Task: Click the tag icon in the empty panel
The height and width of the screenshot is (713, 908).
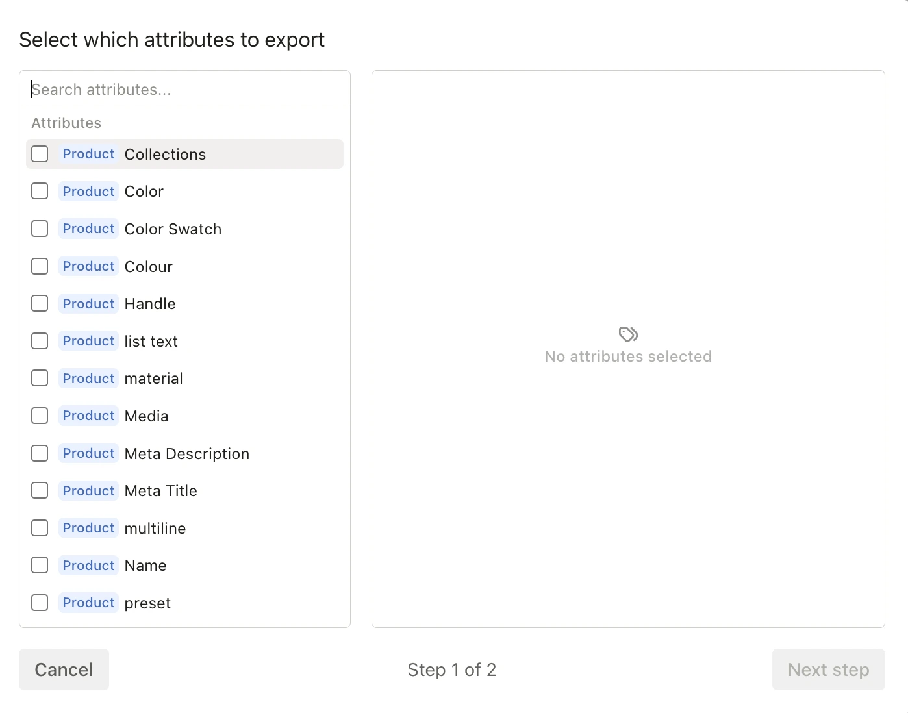Action: tap(627, 333)
